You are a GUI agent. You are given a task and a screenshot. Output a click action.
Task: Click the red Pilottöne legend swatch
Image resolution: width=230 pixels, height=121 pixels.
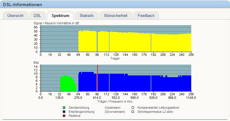pos(64,116)
